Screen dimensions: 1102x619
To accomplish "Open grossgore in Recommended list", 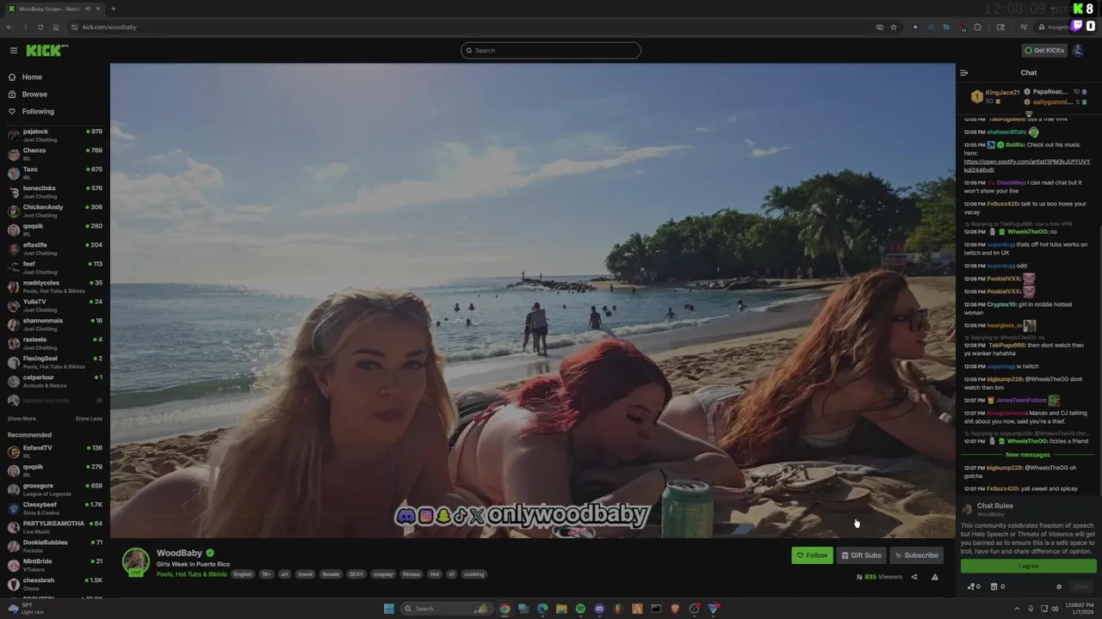I will coord(55,489).
